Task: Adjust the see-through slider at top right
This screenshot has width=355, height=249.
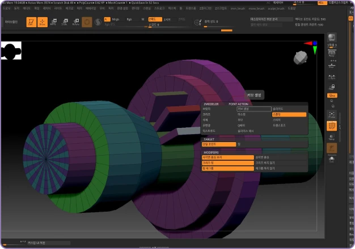Action: [303, 3]
